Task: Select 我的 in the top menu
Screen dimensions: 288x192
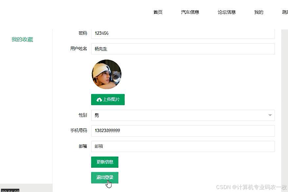Action: (x=258, y=12)
